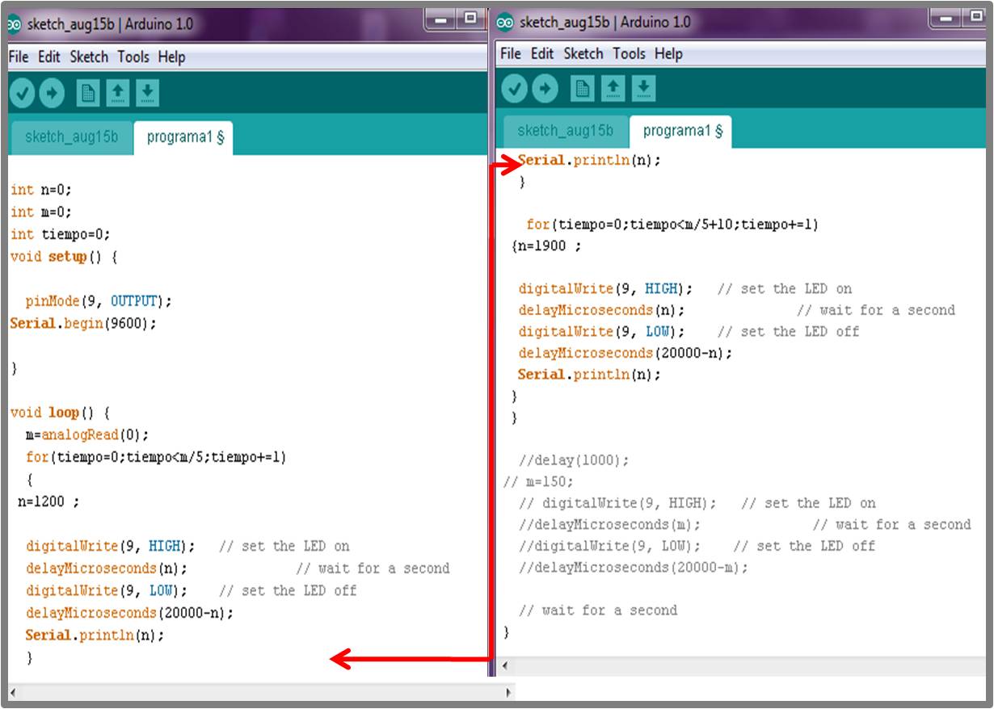Click line 'int tiempo=0;' in left editor
Image resolution: width=994 pixels, height=709 pixels.
pos(61,235)
